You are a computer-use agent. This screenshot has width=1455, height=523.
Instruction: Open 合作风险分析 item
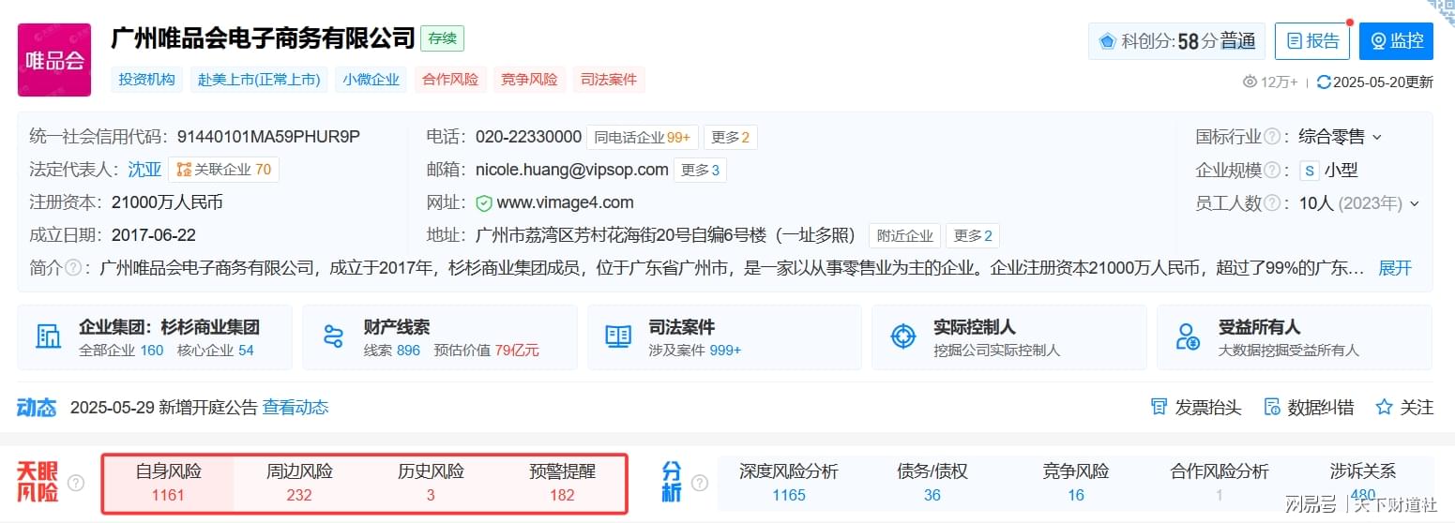tap(1220, 483)
